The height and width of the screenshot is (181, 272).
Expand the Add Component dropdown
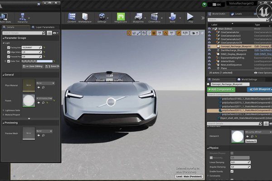coord(221,90)
